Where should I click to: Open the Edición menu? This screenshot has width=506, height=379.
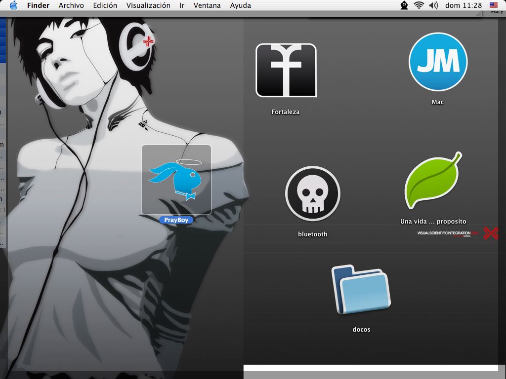(x=105, y=5)
